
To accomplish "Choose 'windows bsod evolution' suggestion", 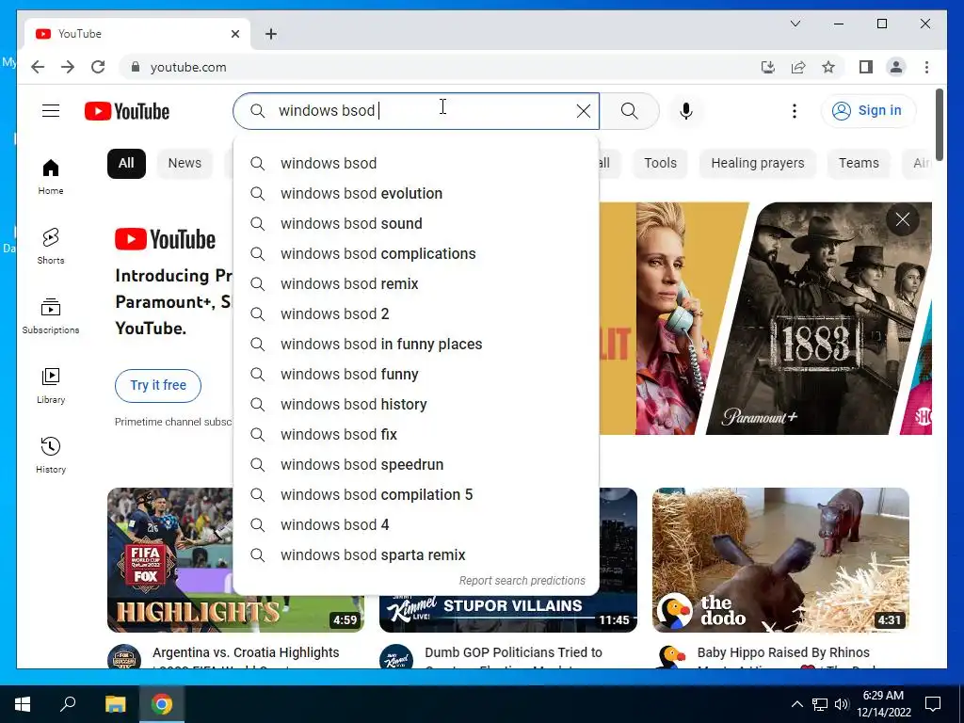I will (416, 193).
